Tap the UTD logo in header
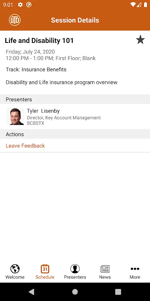Screen dimensions: 150x301 15,20
